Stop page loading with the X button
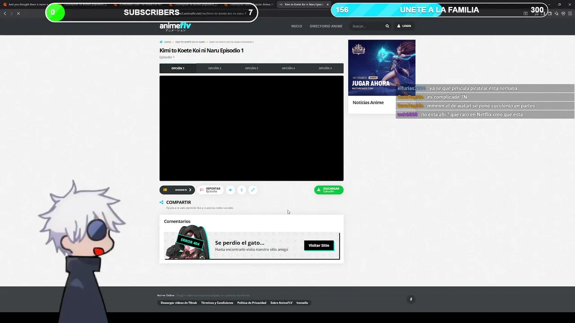The width and height of the screenshot is (575, 323). [x=18, y=13]
